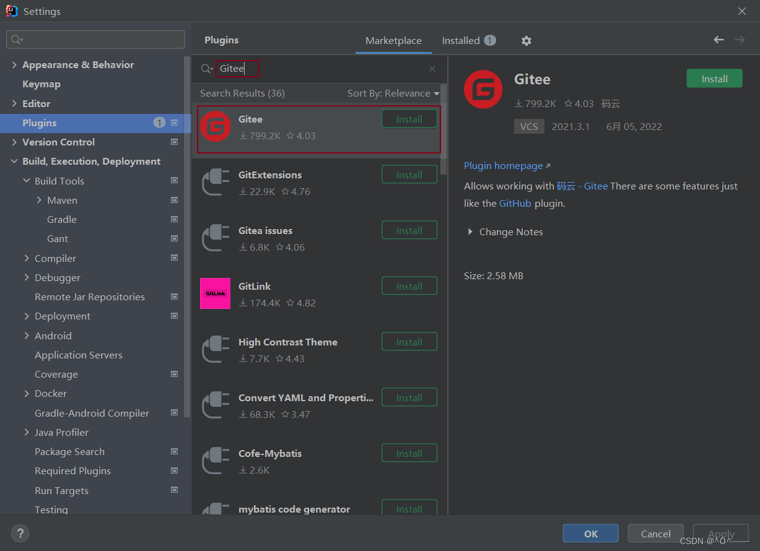Click the VCS category tag
The height and width of the screenshot is (551, 760).
[529, 126]
